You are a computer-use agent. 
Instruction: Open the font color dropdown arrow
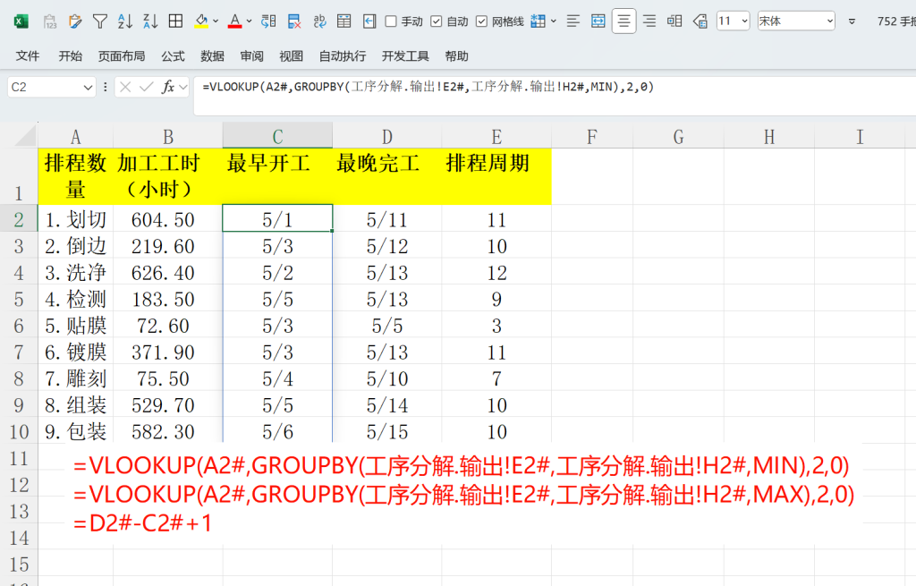(249, 21)
